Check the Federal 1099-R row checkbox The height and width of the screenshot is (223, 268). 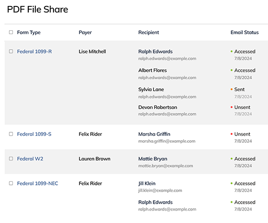pos(11,52)
